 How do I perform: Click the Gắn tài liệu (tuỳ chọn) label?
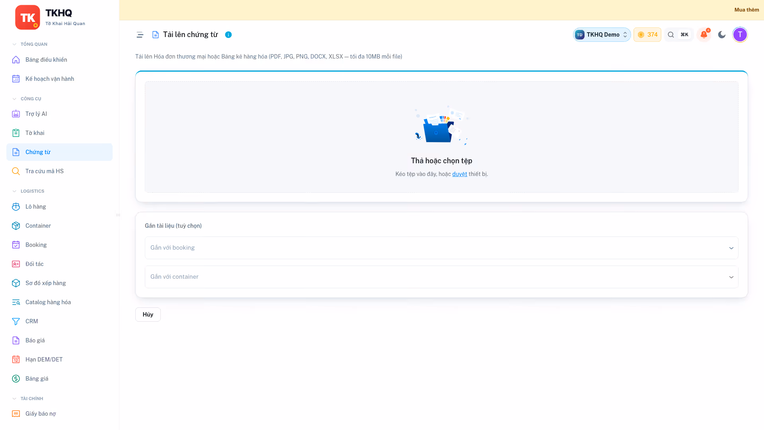[173, 226]
